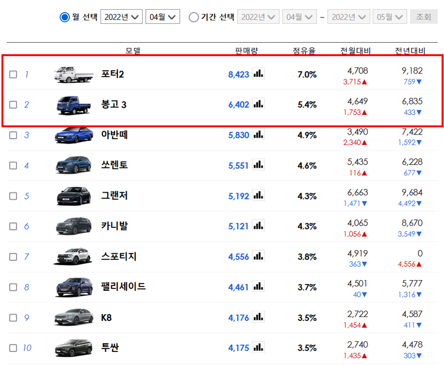Open the 투싼 model link
The image size is (444, 365).
click(x=110, y=348)
